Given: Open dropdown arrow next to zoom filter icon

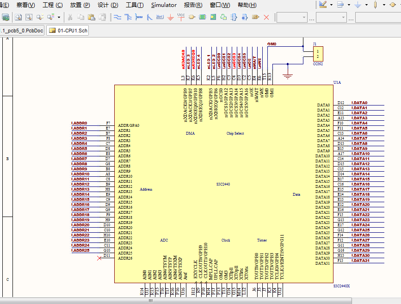Looking at the screenshot, I should 59,18.
